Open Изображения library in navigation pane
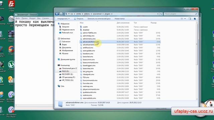The height and width of the screenshot is (120, 214). (67, 50)
